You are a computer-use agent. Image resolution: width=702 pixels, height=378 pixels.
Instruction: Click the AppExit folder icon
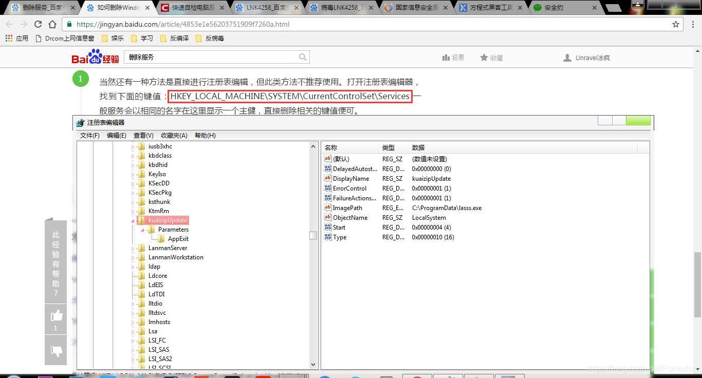tap(161, 238)
